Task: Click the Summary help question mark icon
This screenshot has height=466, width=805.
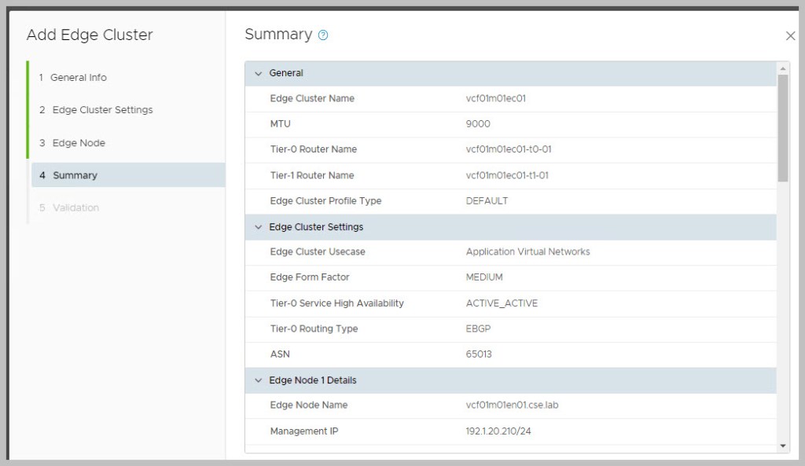Action: point(323,35)
